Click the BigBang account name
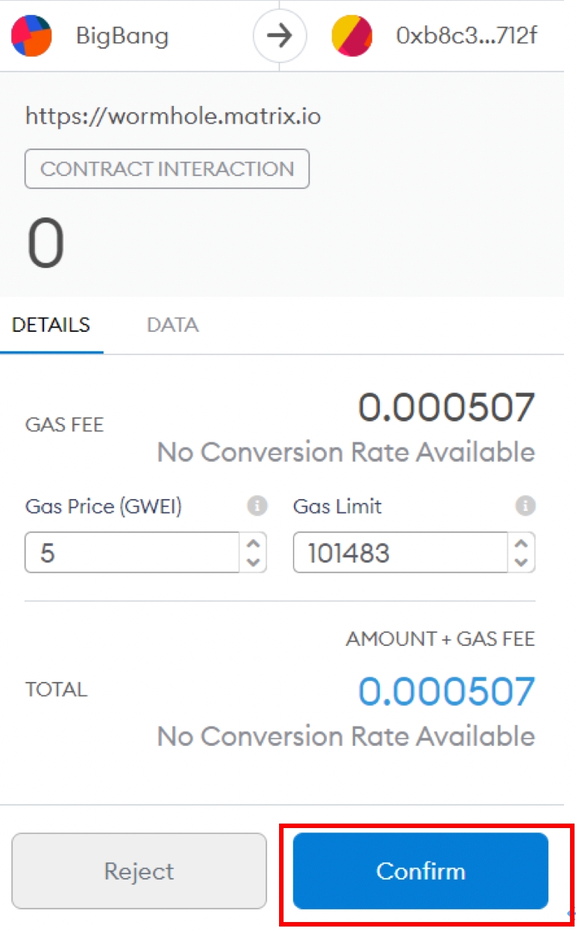 click(122, 36)
